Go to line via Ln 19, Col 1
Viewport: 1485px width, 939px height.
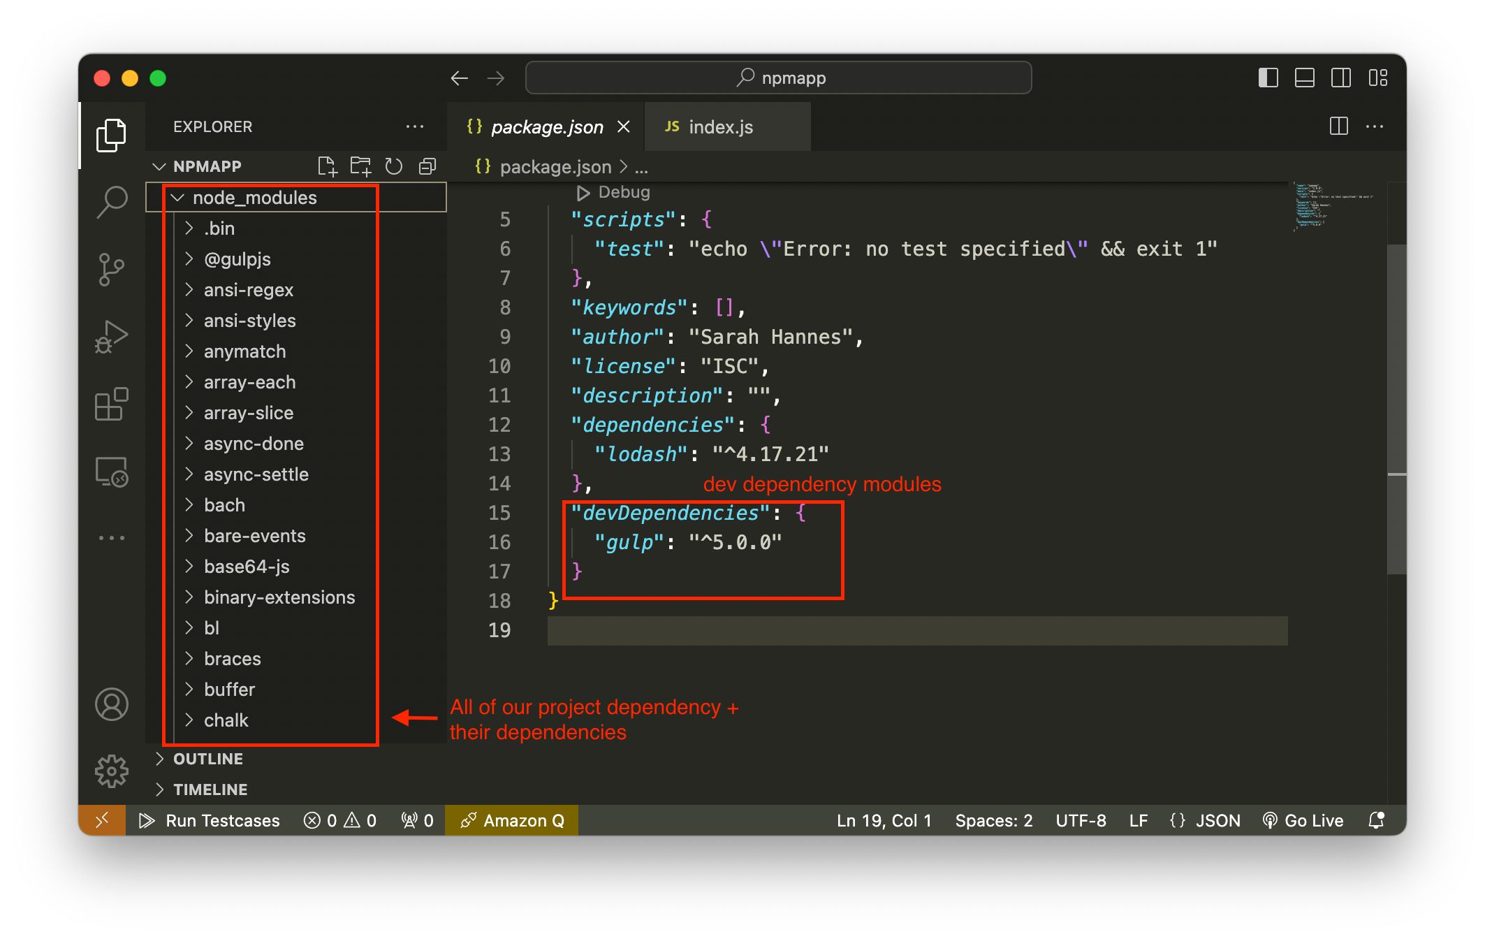click(x=884, y=820)
